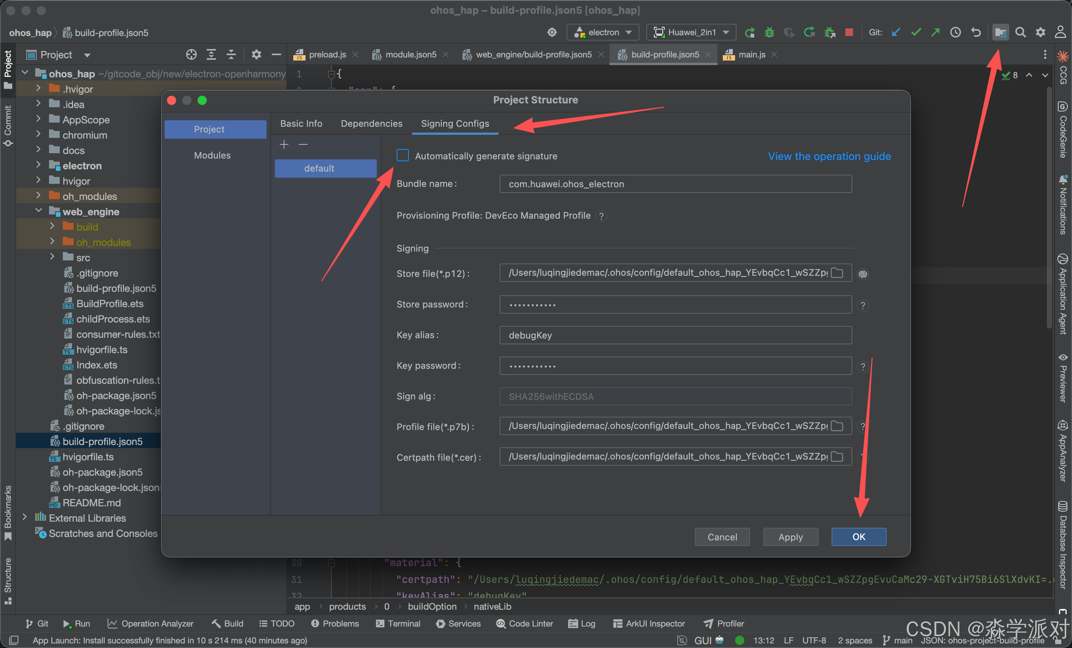Image resolution: width=1072 pixels, height=648 pixels.
Task: Click the Git rollback undo icon
Action: pyautogui.click(x=976, y=32)
